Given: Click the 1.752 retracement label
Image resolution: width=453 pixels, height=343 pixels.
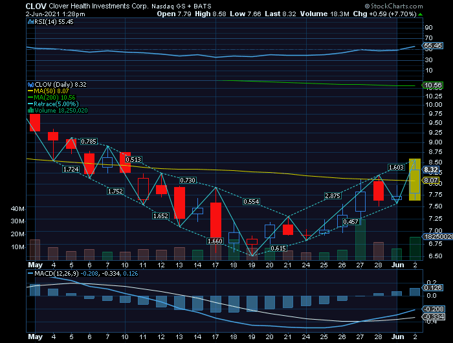Looking at the screenshot, I should [115, 192].
